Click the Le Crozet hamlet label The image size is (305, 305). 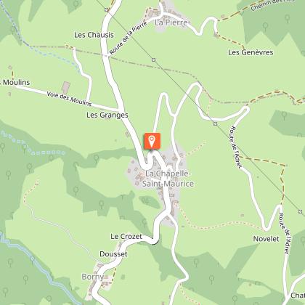[x=126, y=237]
